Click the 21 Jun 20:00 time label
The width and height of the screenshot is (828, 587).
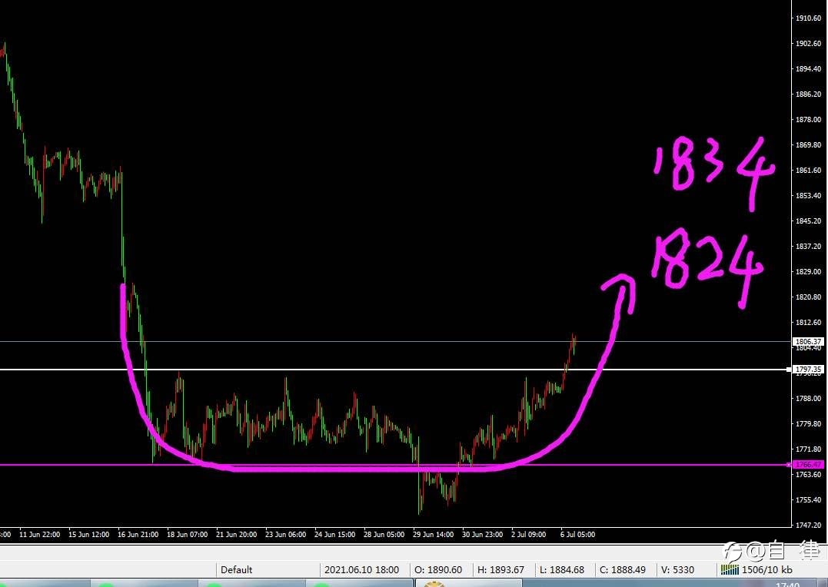pos(237,534)
